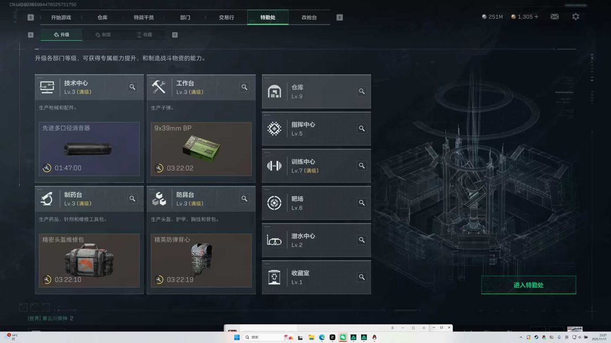This screenshot has width=611, height=343.
Task: Click the plus next to 1,305 currency
Action: coord(536,16)
